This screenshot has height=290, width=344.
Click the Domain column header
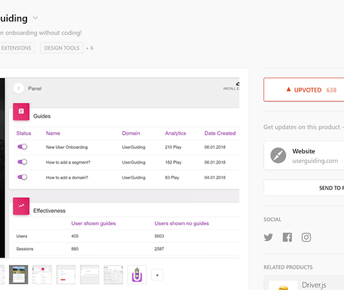pyautogui.click(x=131, y=133)
